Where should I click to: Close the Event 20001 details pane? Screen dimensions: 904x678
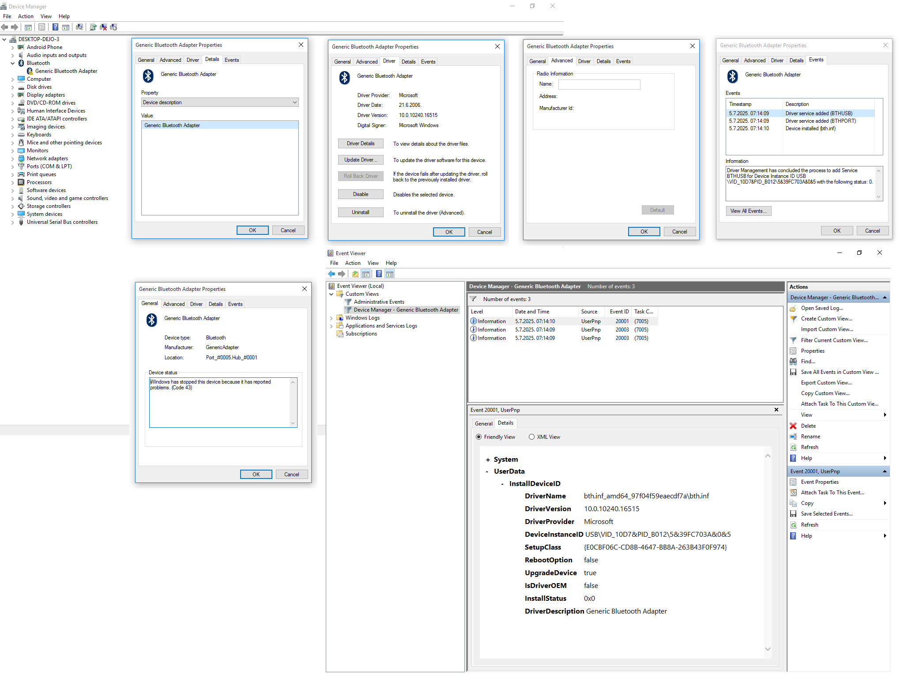(776, 410)
